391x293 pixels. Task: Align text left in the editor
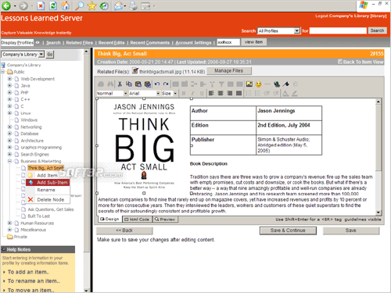pyautogui.click(x=211, y=93)
